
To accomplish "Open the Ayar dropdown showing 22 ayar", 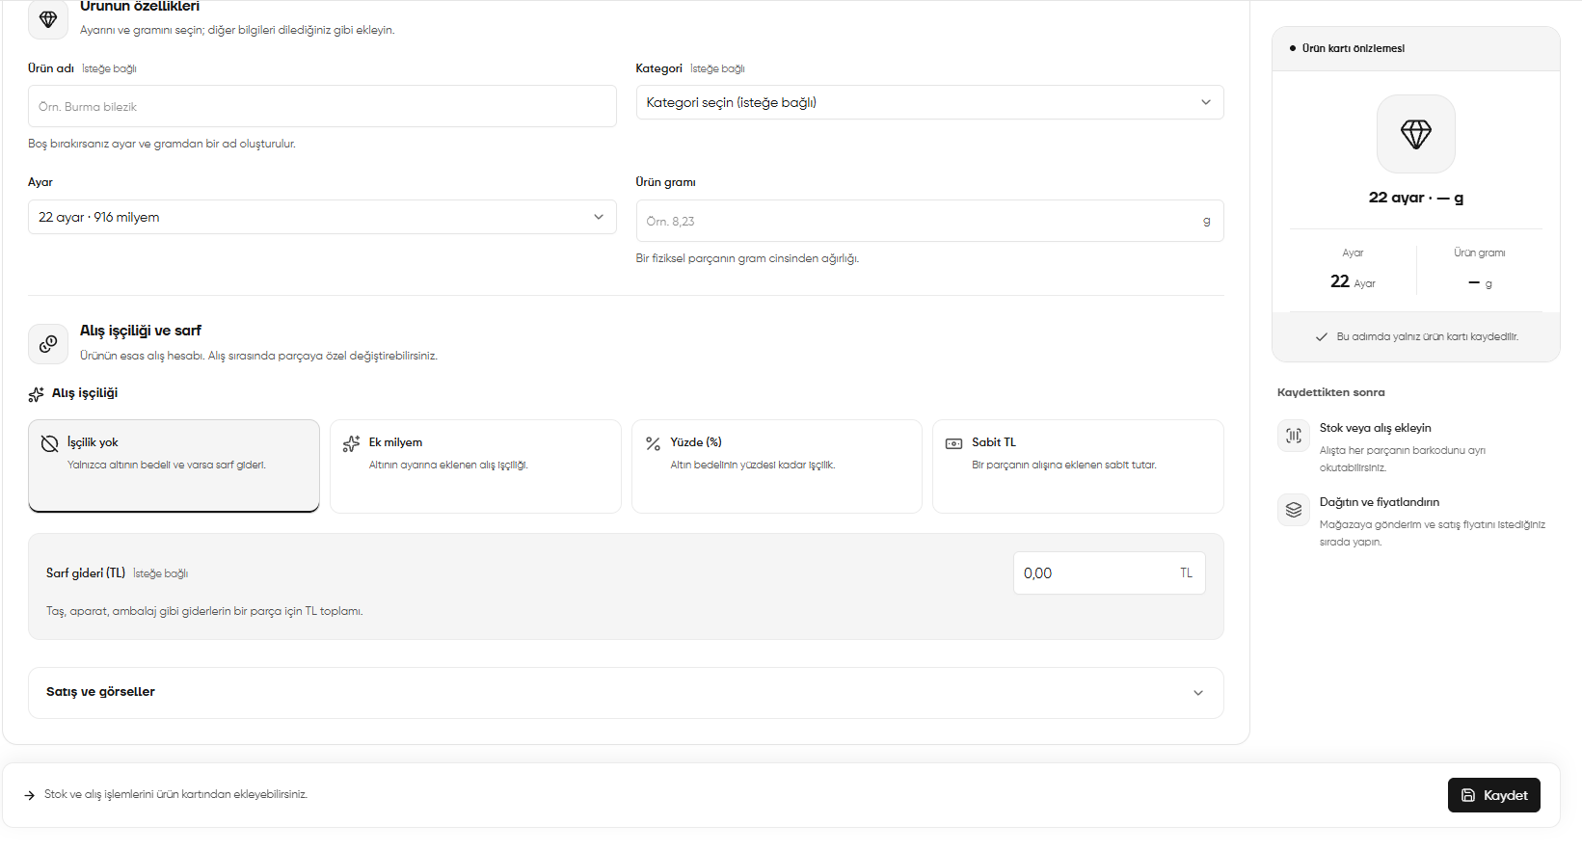I will click(322, 217).
